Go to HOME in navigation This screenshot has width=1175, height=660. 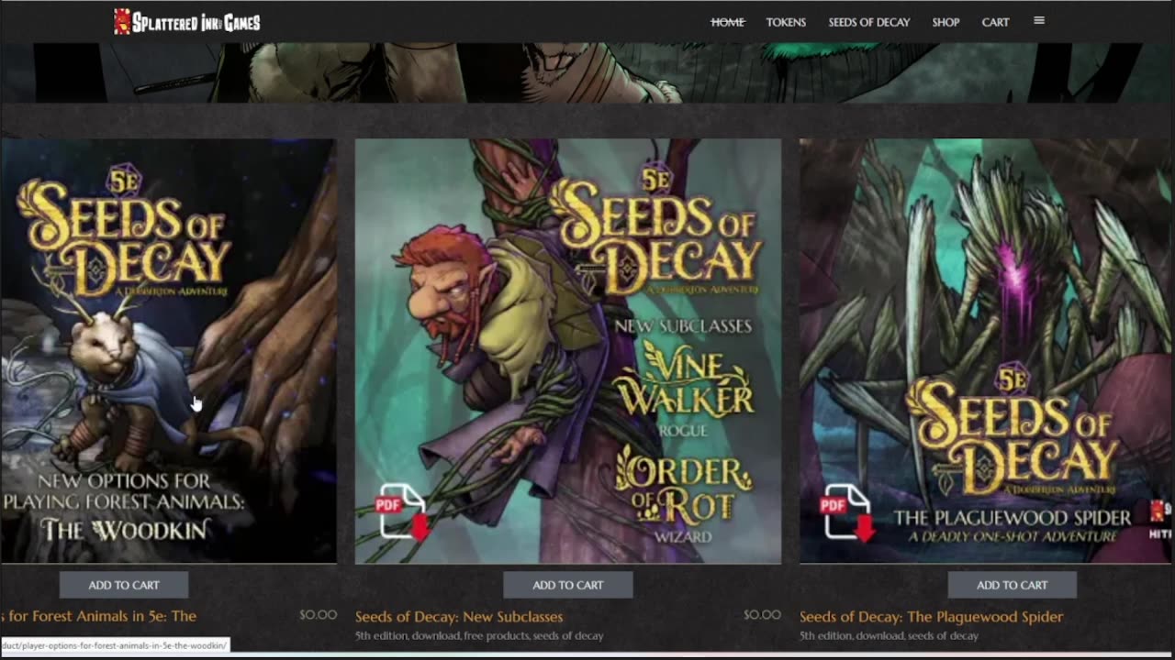tap(728, 22)
